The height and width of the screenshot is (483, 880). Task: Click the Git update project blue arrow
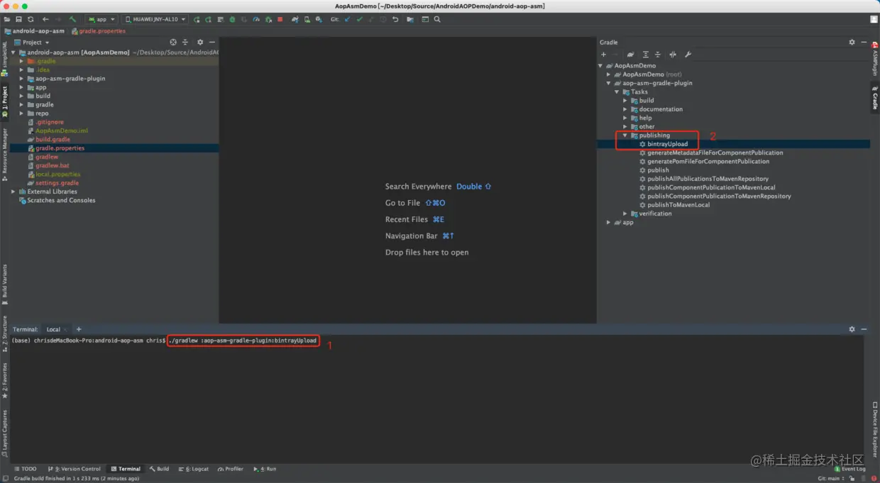347,19
